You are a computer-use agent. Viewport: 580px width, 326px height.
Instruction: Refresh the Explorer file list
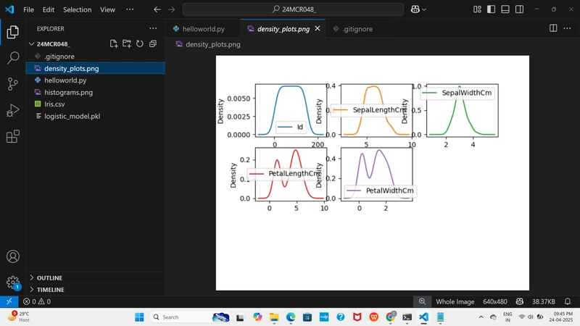pyautogui.click(x=139, y=43)
